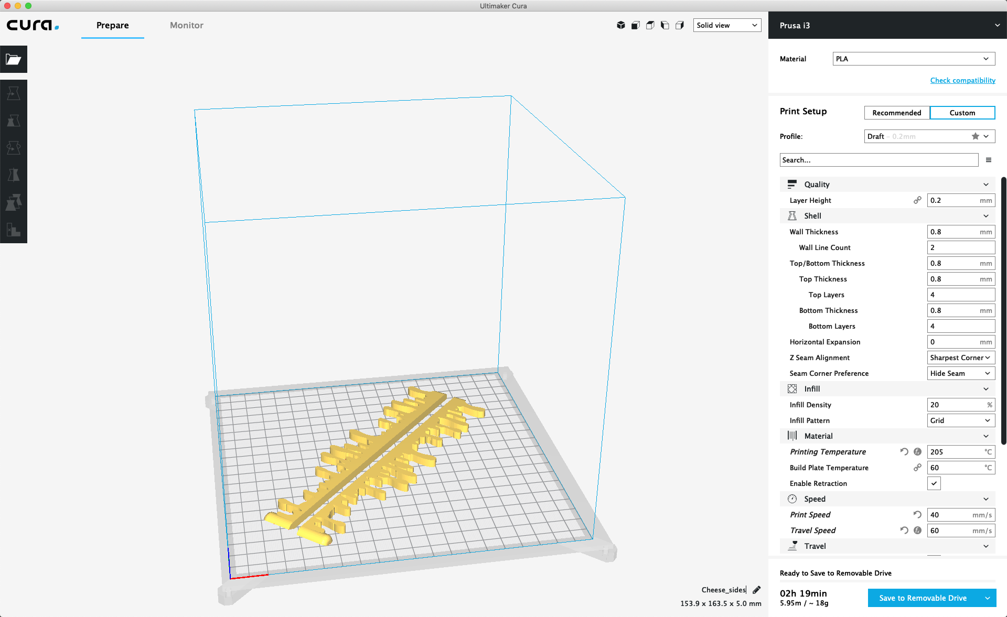This screenshot has width=1007, height=617.
Task: Switch to the Monitor tab
Action: tap(186, 25)
